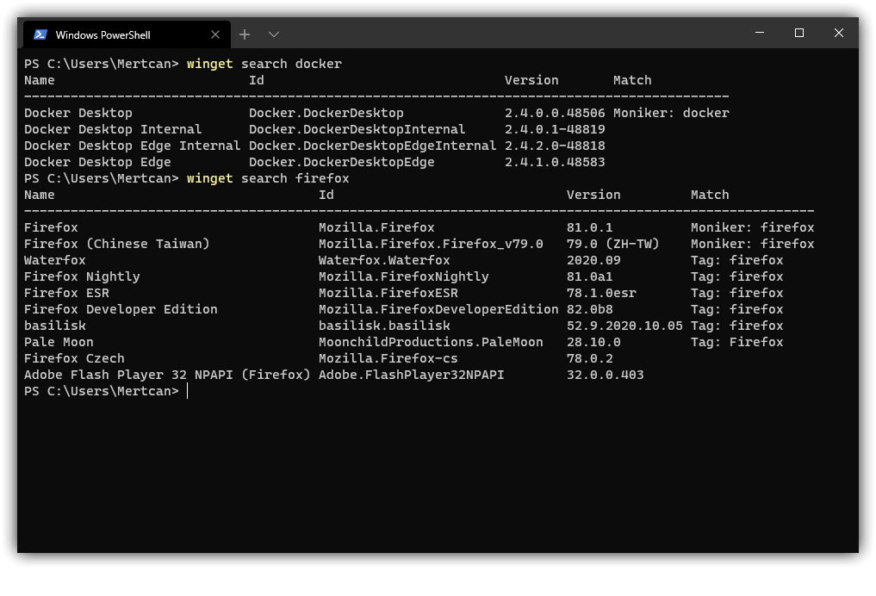Click version '2020.09' for Waterfox

(x=593, y=260)
